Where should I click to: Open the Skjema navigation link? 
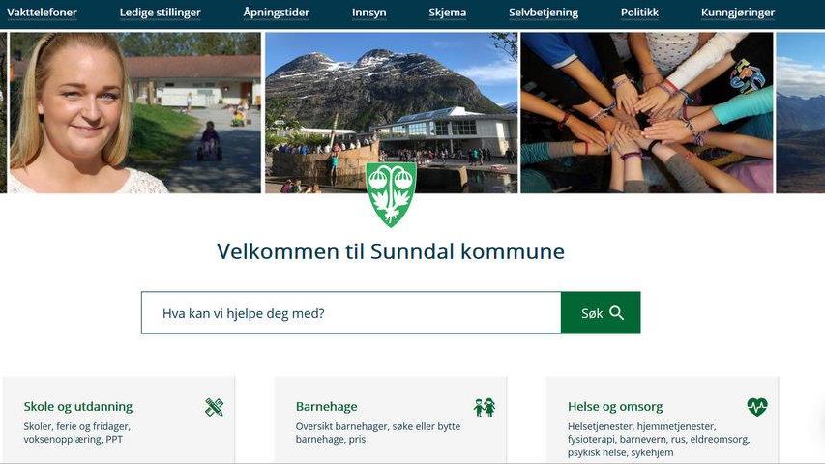click(447, 13)
